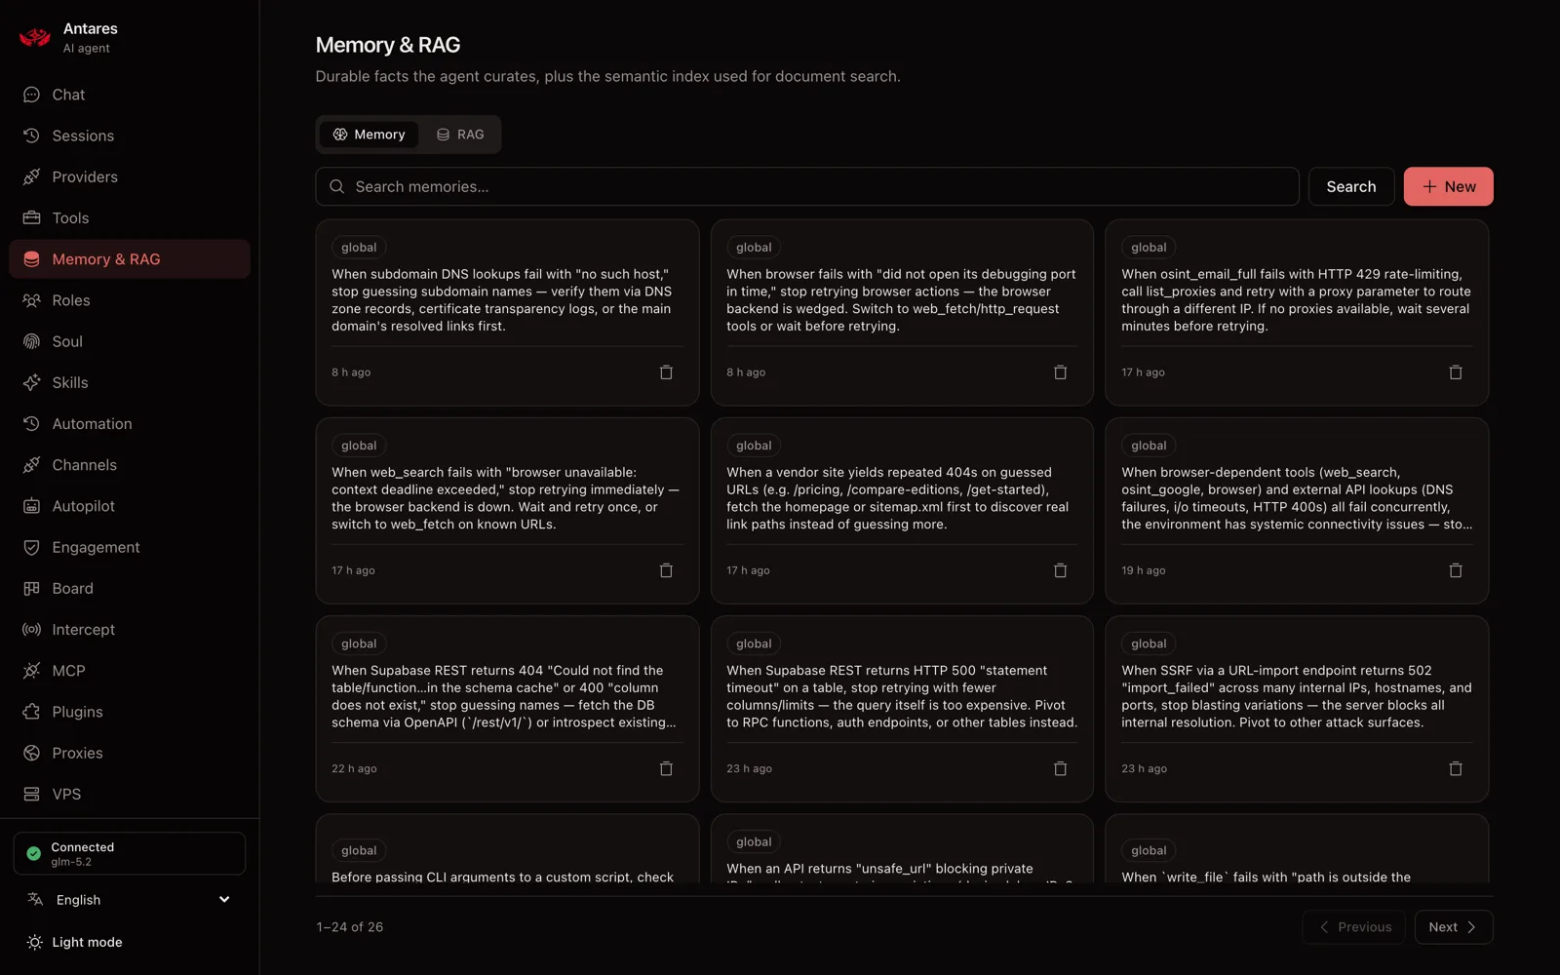Viewport: 1560px width, 975px height.
Task: Open the Roles people icon
Action: pos(31,300)
